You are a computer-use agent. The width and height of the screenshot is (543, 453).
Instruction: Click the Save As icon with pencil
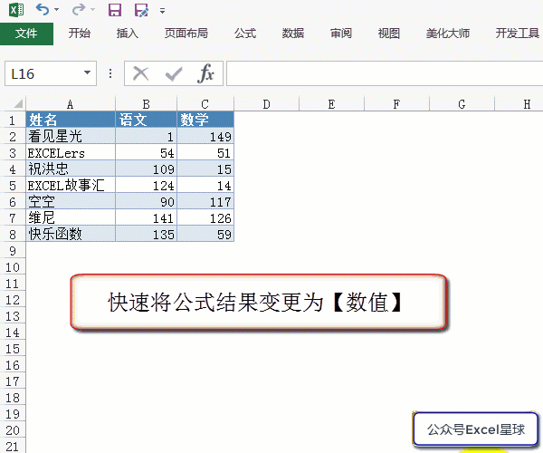pos(140,10)
